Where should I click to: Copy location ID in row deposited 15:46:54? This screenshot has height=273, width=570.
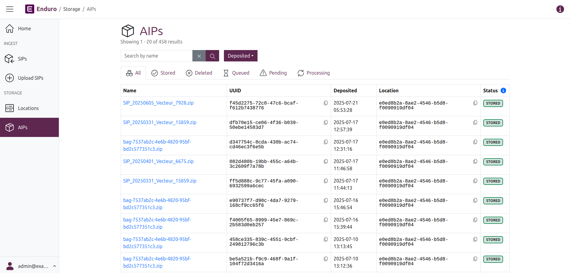[x=475, y=200]
